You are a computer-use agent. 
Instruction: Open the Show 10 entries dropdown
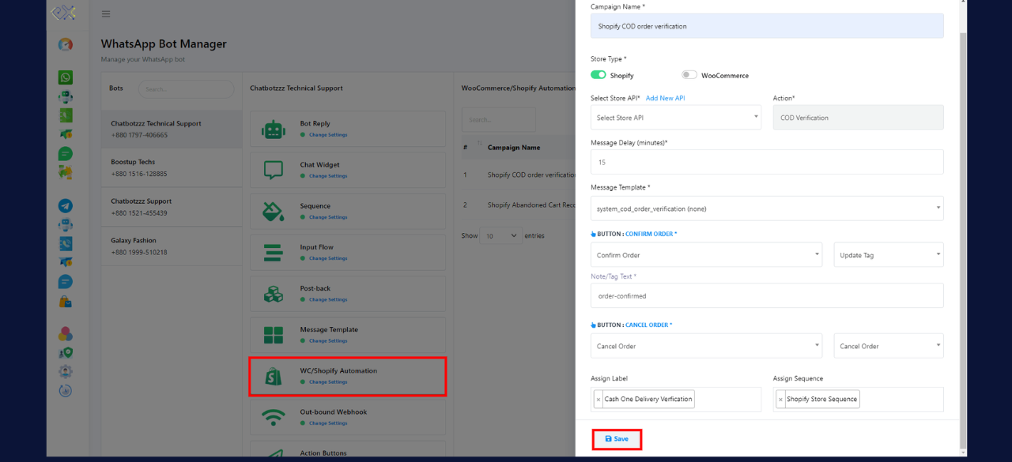coord(501,235)
